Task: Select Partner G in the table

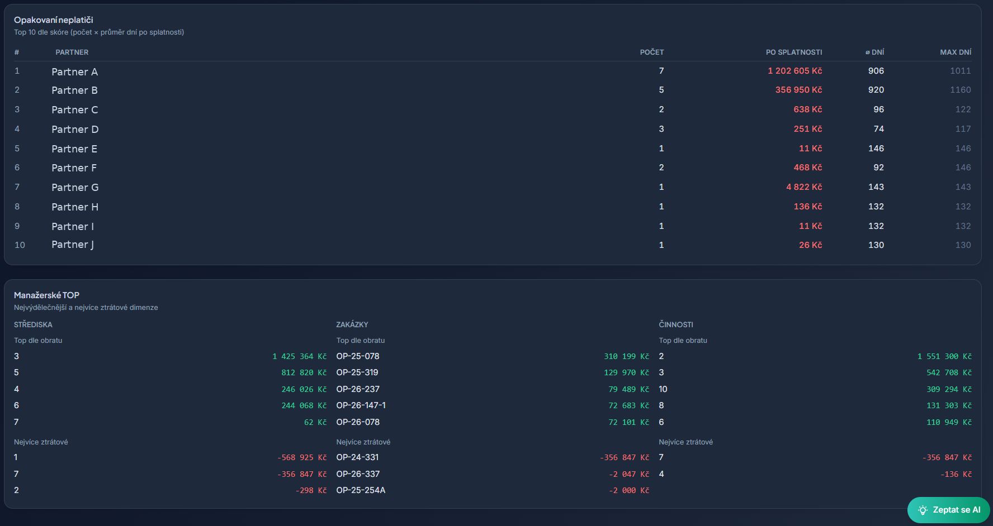Action: pyautogui.click(x=75, y=187)
